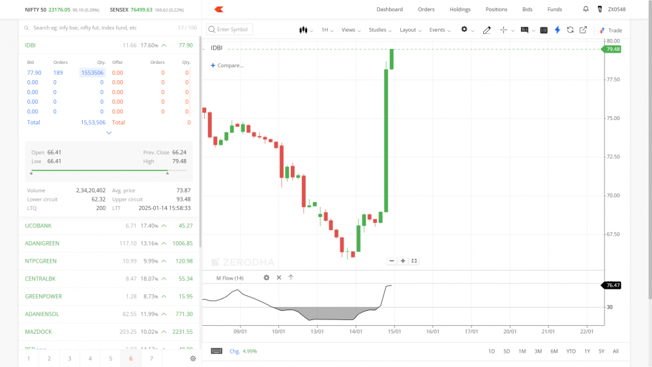Click the Kite logo icon

coord(218,9)
